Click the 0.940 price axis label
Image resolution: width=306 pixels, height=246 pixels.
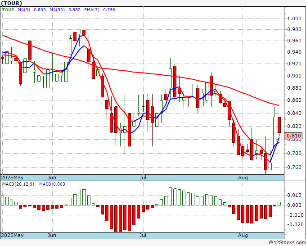click(x=294, y=52)
